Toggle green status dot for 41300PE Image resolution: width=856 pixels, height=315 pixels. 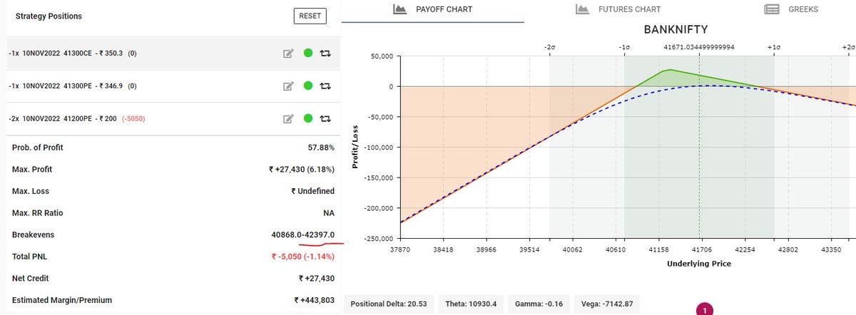(308, 86)
